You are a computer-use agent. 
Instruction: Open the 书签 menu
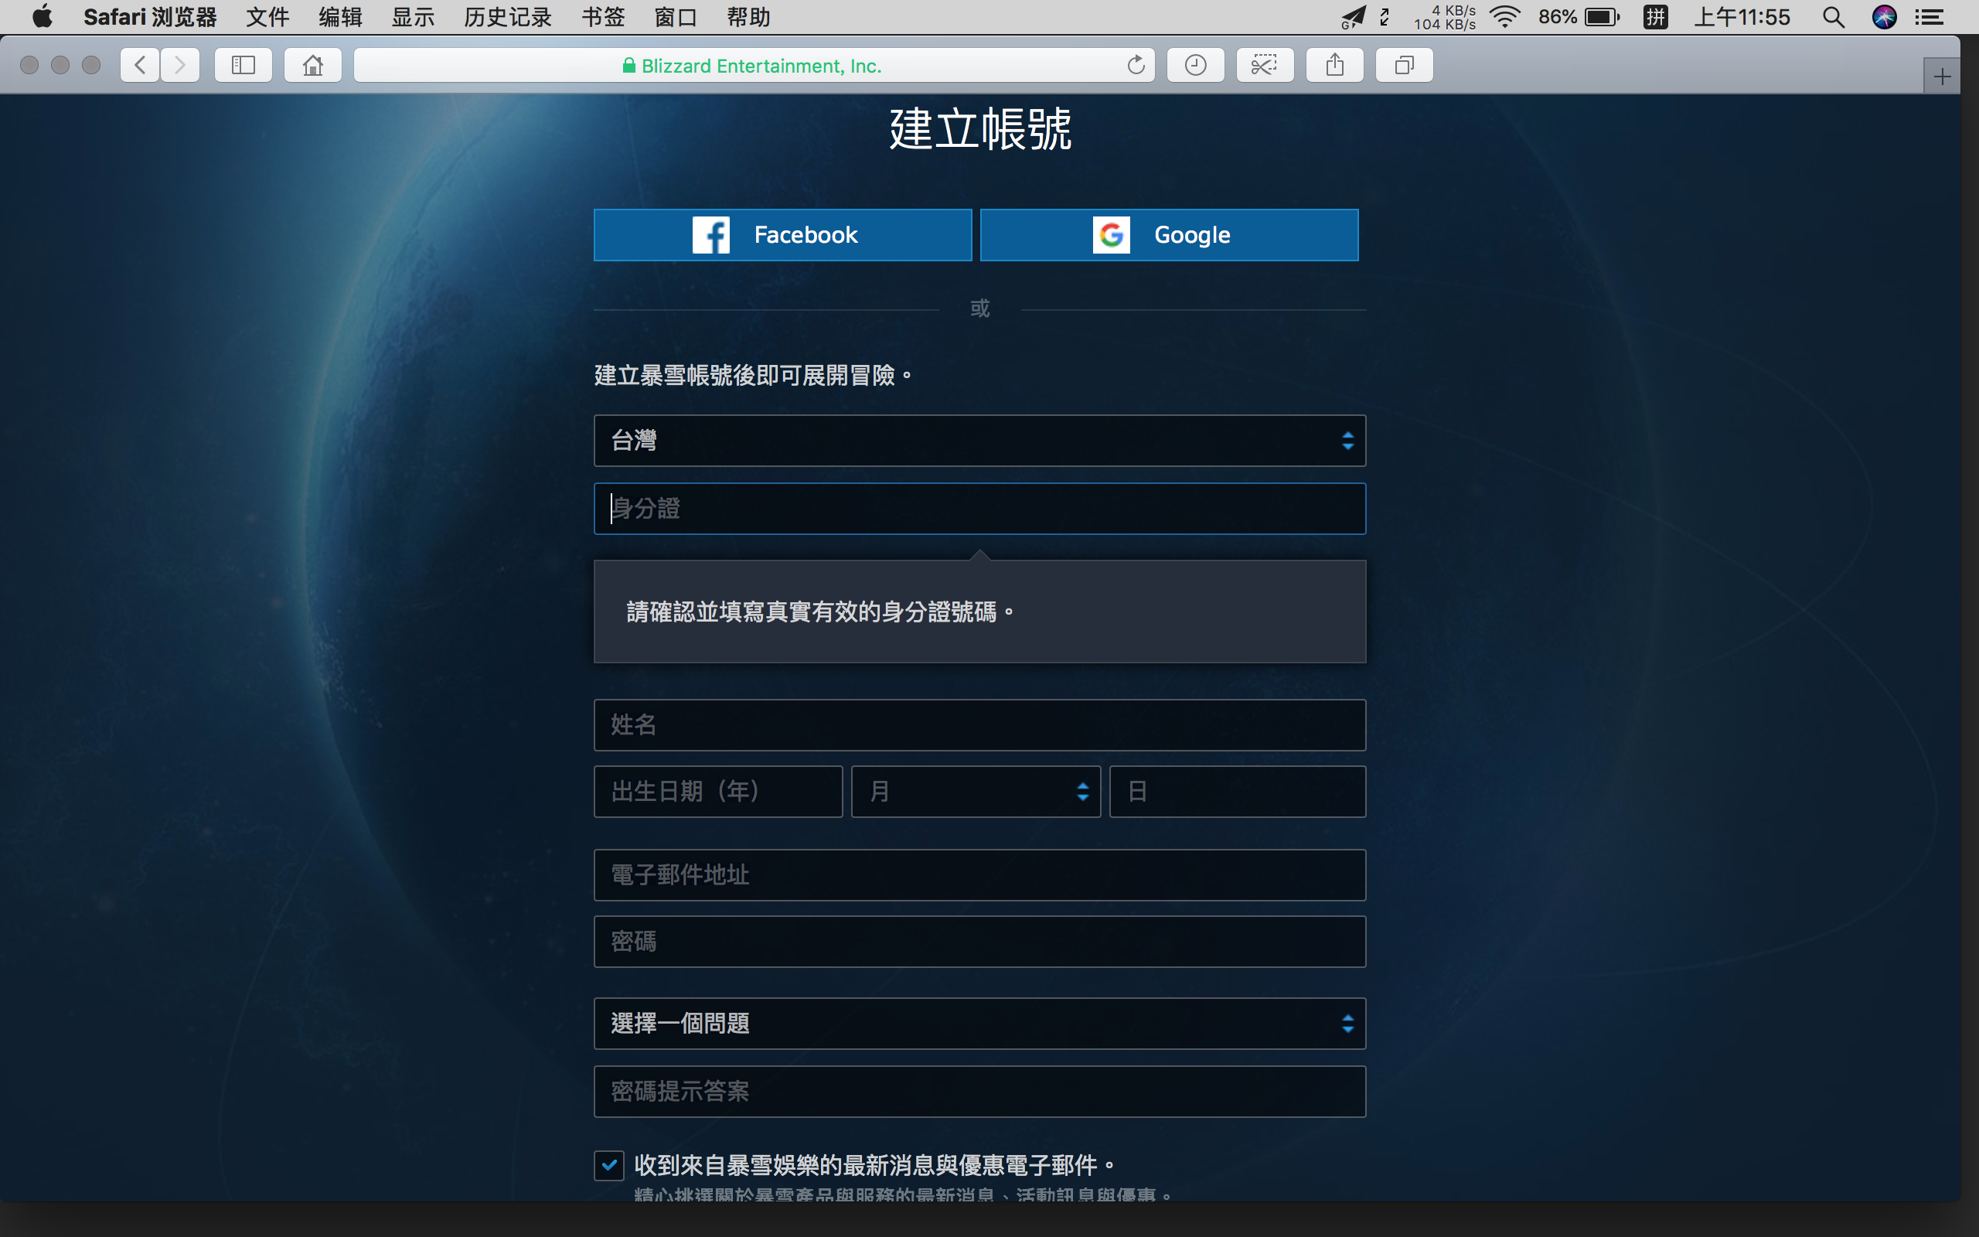pyautogui.click(x=604, y=17)
